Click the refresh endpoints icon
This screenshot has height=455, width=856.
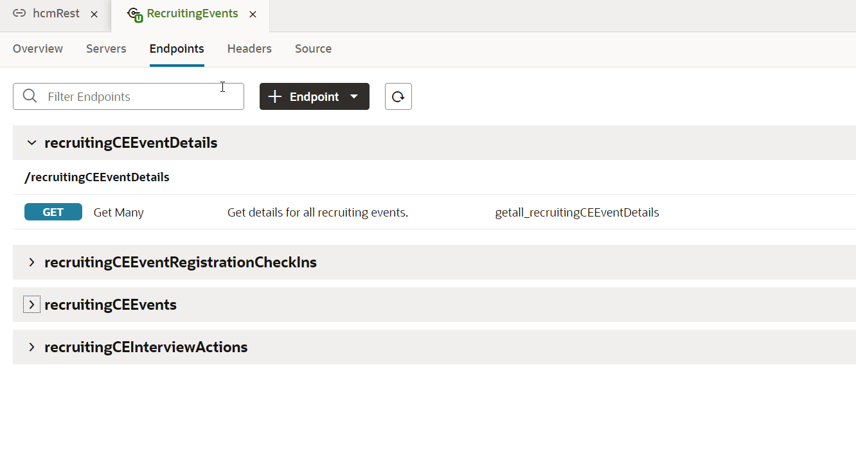click(398, 96)
